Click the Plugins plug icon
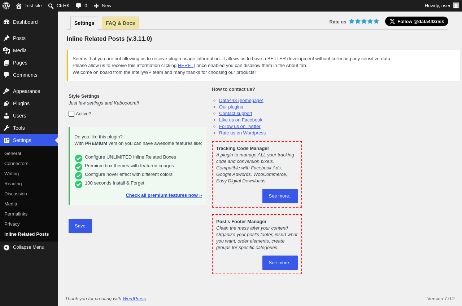Screen dimensions: 462x306 [6, 103]
